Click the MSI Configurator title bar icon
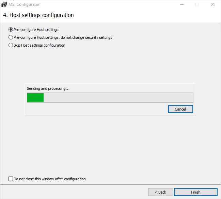Screen dimensions: 221x199 click(4, 5)
